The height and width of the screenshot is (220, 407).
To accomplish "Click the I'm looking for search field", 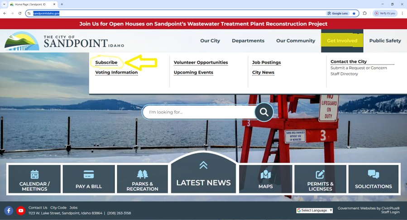I will point(199,112).
